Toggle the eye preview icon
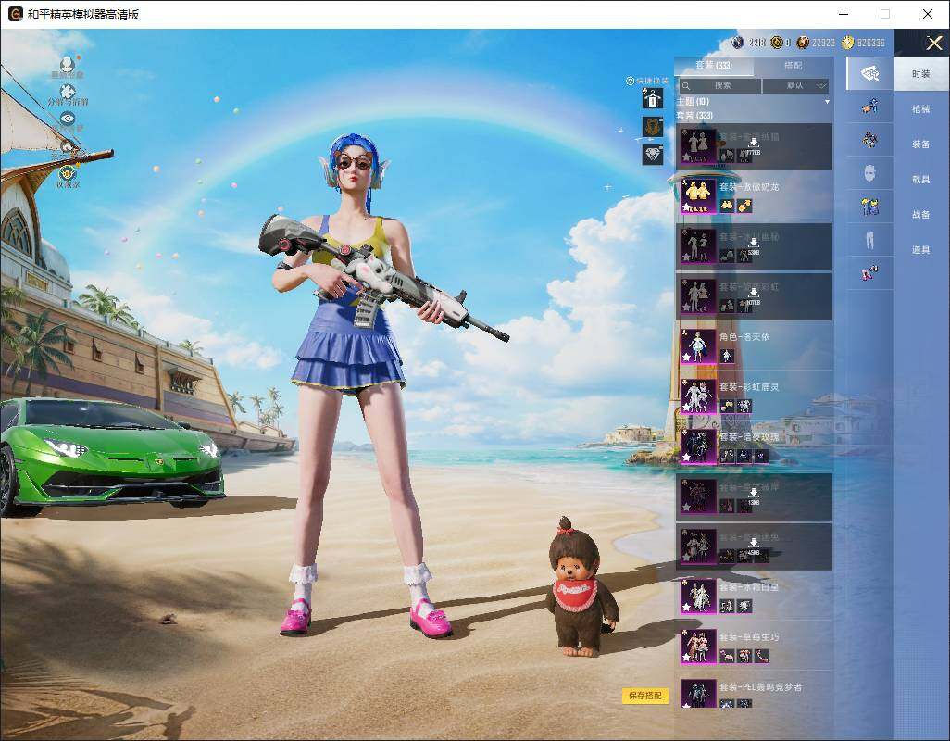The height and width of the screenshot is (741, 950). coord(68,119)
